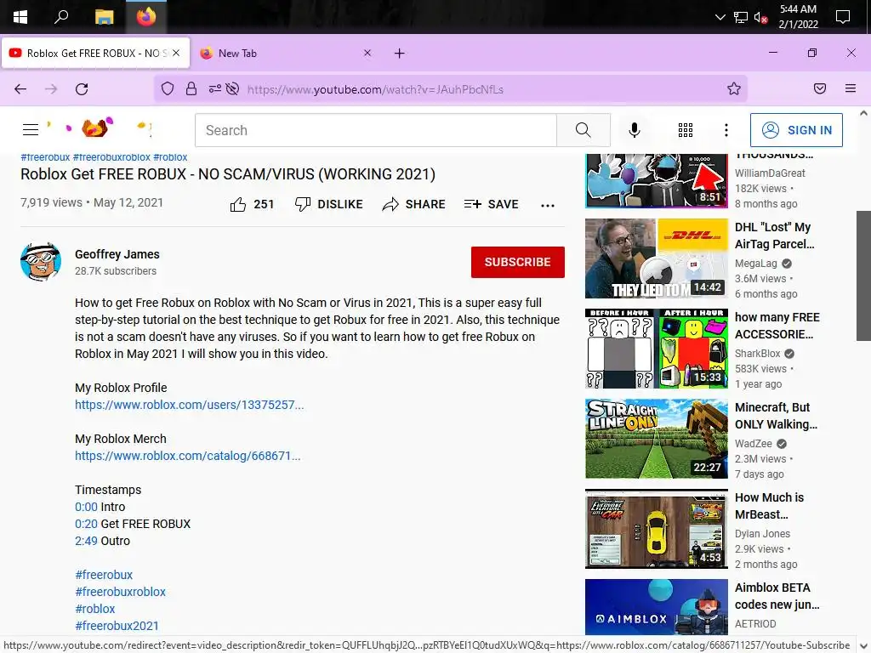This screenshot has height=653, width=871.
Task: Click the #freerobux hashtag in the description
Action: (104, 576)
